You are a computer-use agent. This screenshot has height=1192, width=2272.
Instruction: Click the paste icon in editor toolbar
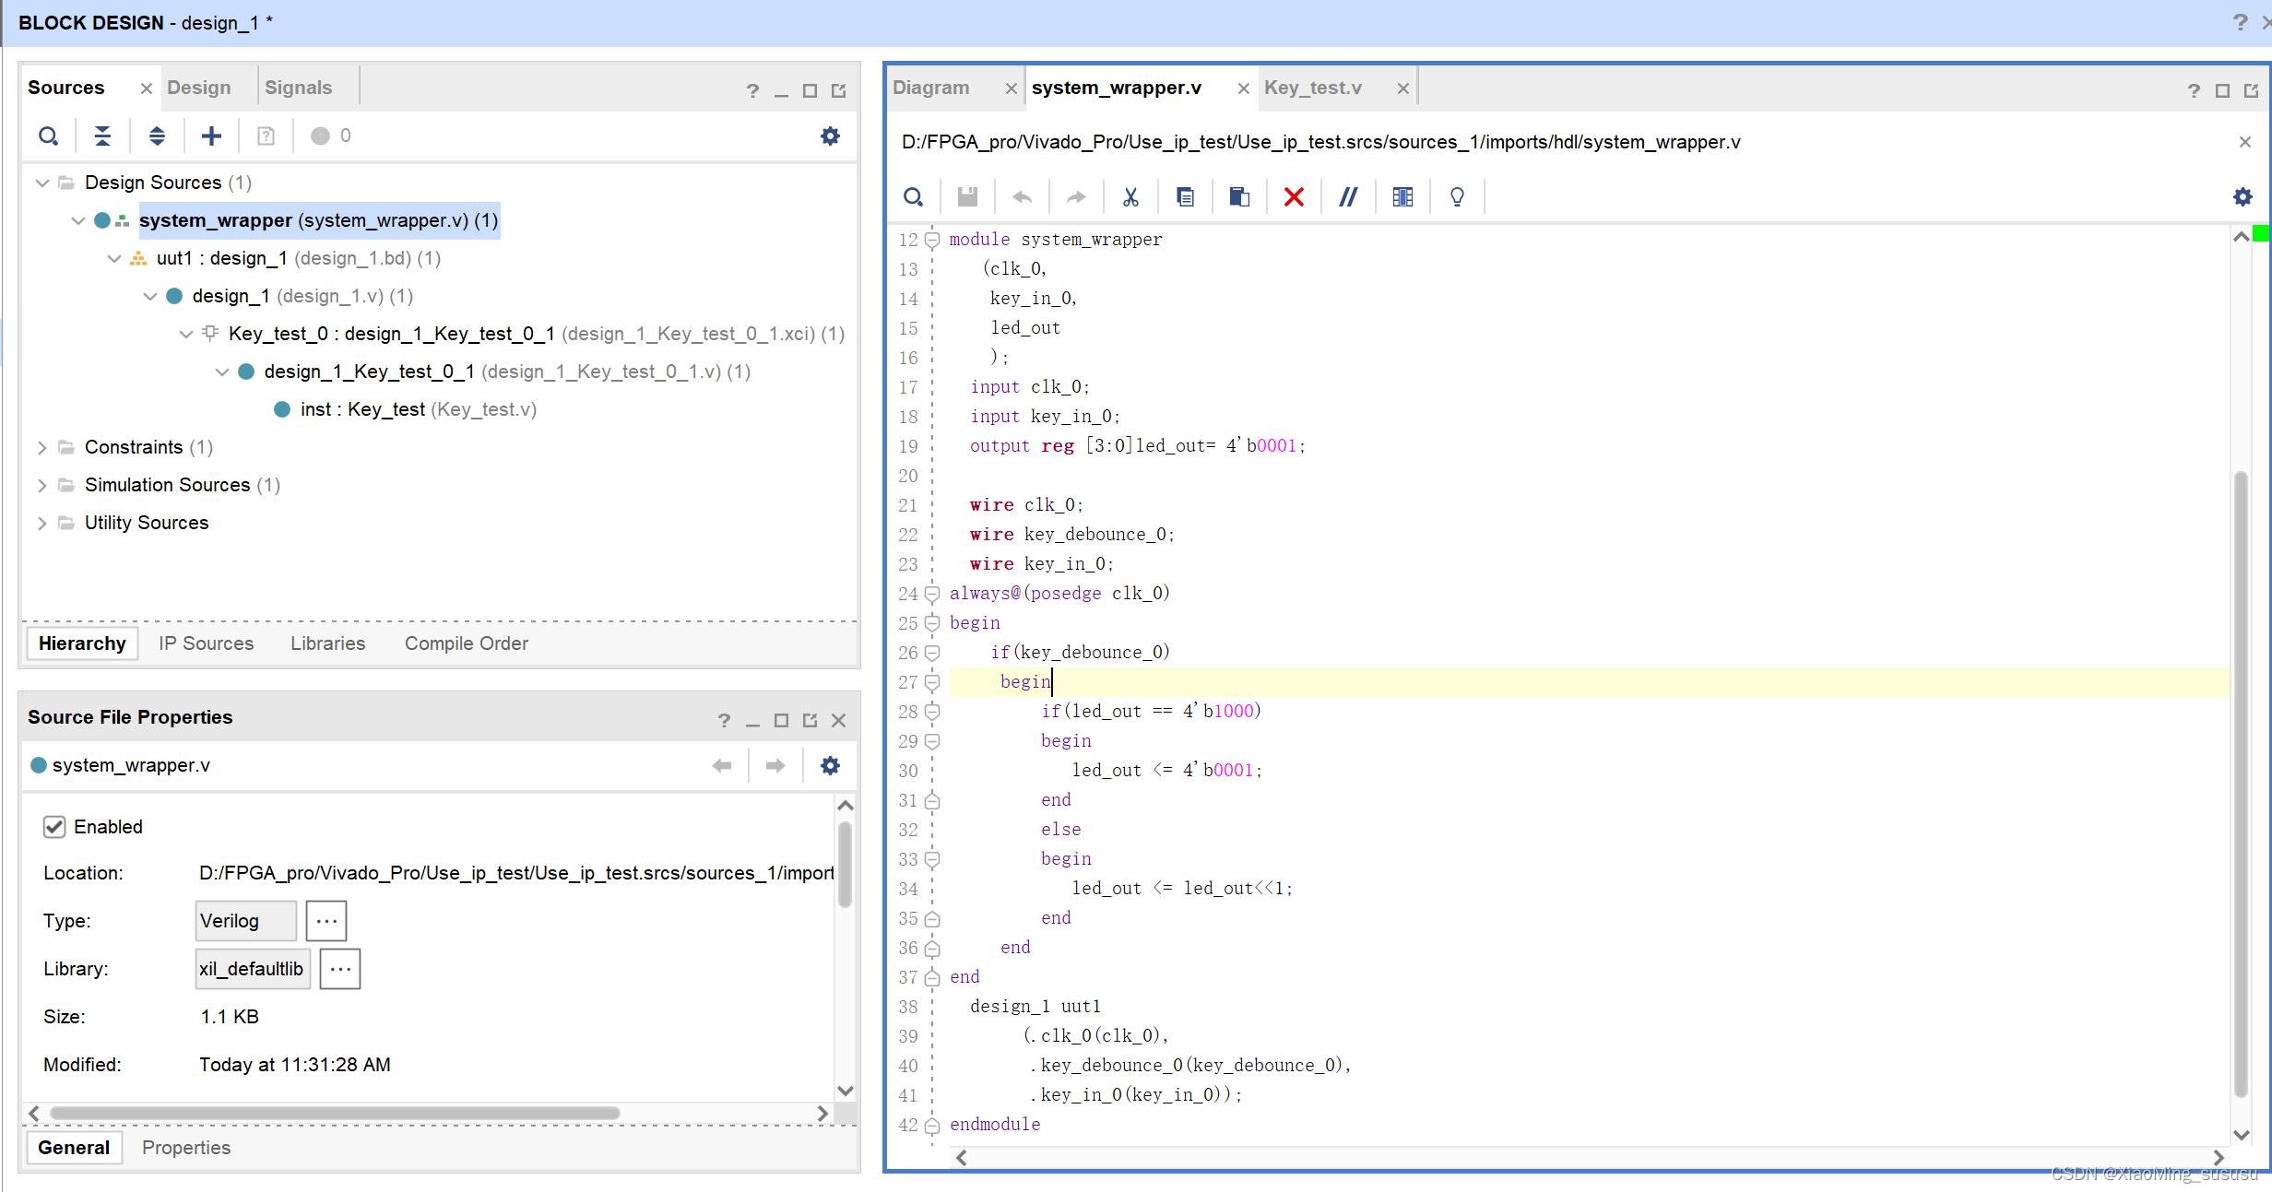tap(1238, 197)
